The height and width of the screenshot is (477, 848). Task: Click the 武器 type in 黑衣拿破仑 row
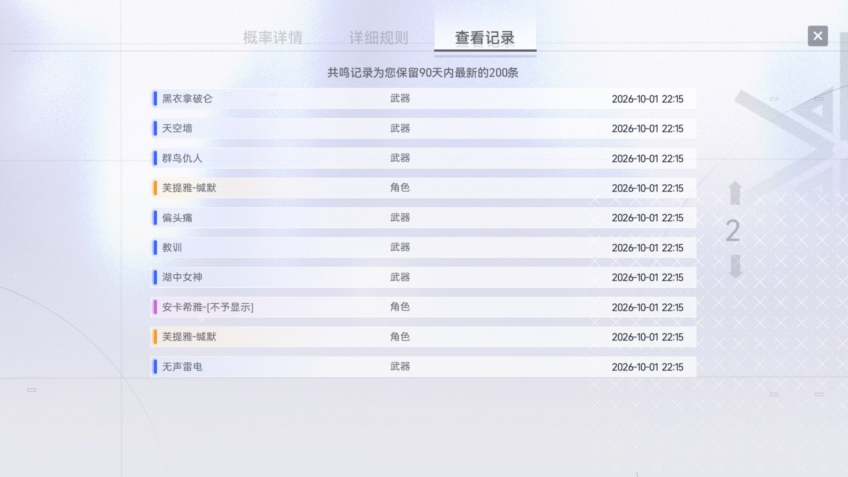coord(400,98)
